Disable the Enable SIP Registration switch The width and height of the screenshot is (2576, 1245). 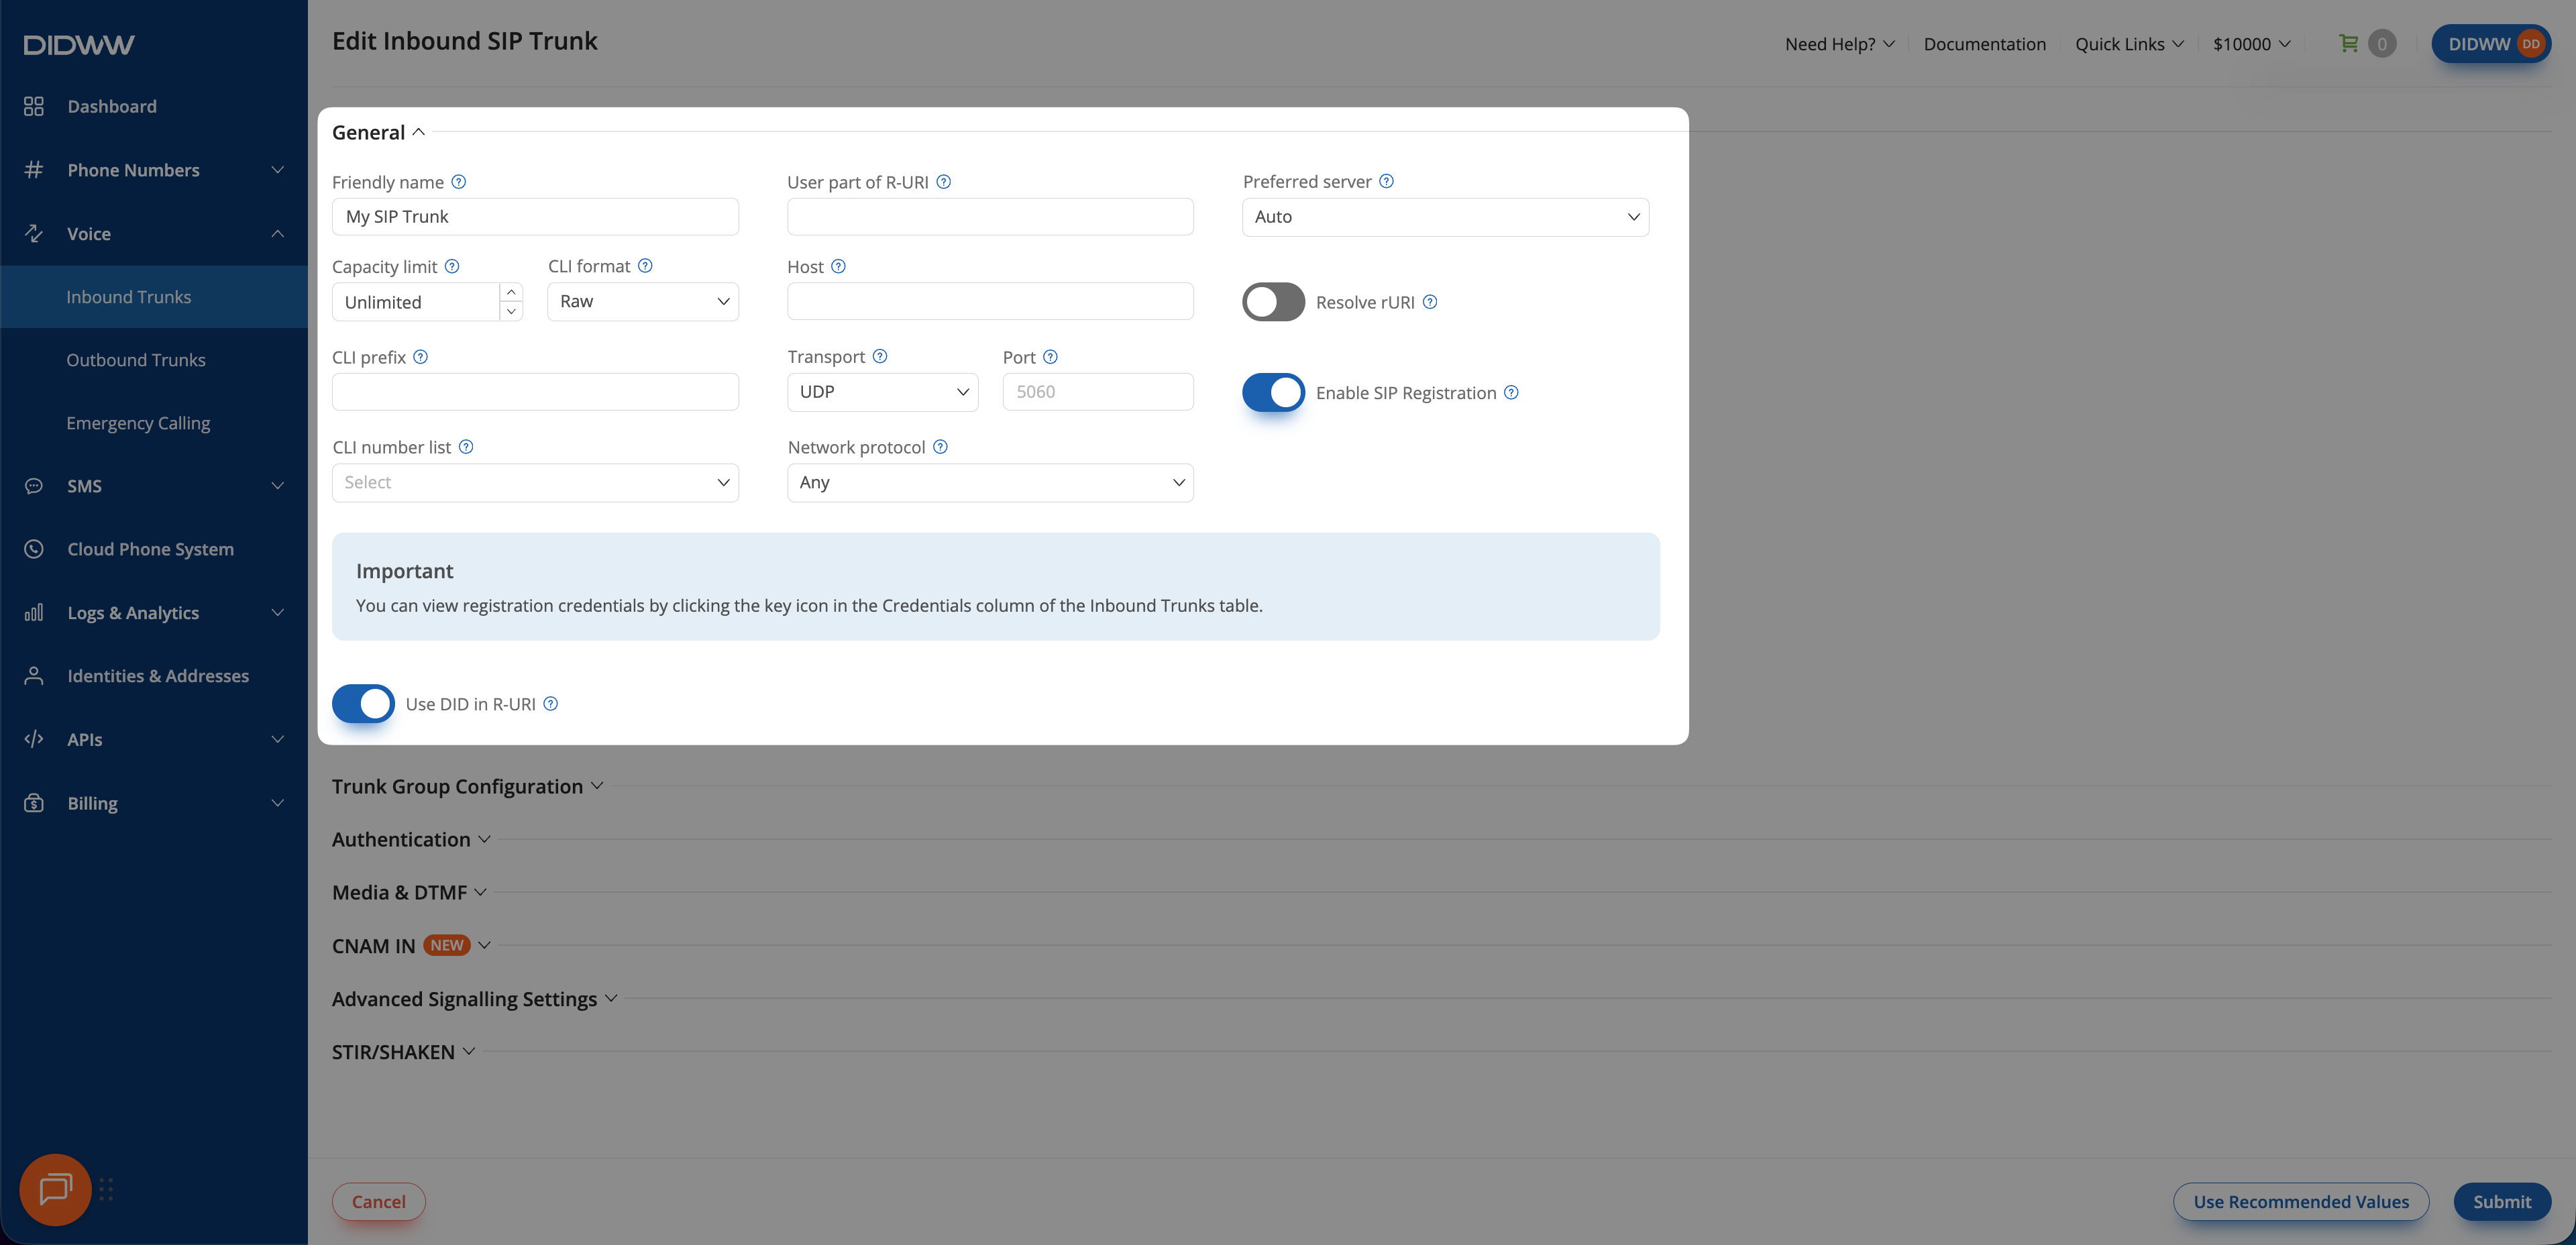click(1273, 392)
